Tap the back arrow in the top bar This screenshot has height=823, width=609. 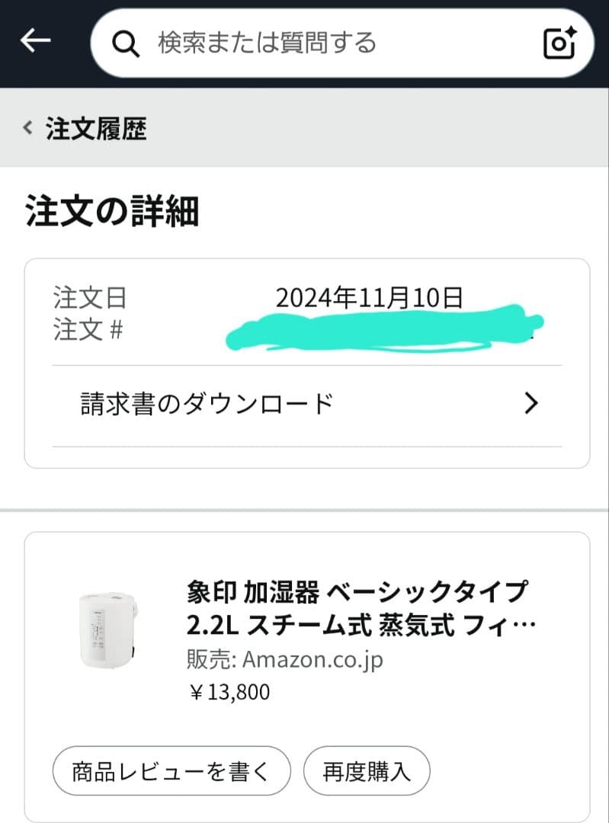click(x=35, y=41)
